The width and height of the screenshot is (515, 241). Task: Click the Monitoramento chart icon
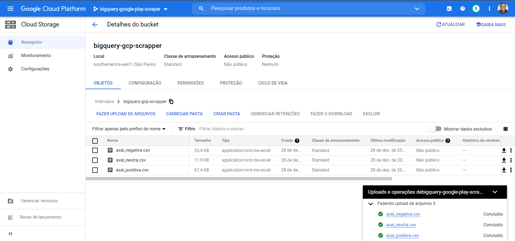[10, 56]
